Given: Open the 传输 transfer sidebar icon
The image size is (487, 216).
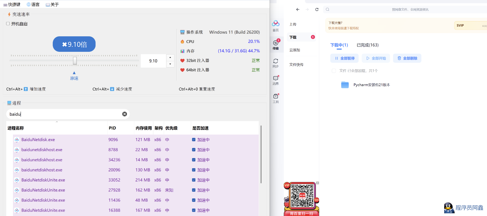Looking at the screenshot, I should (x=276, y=44).
